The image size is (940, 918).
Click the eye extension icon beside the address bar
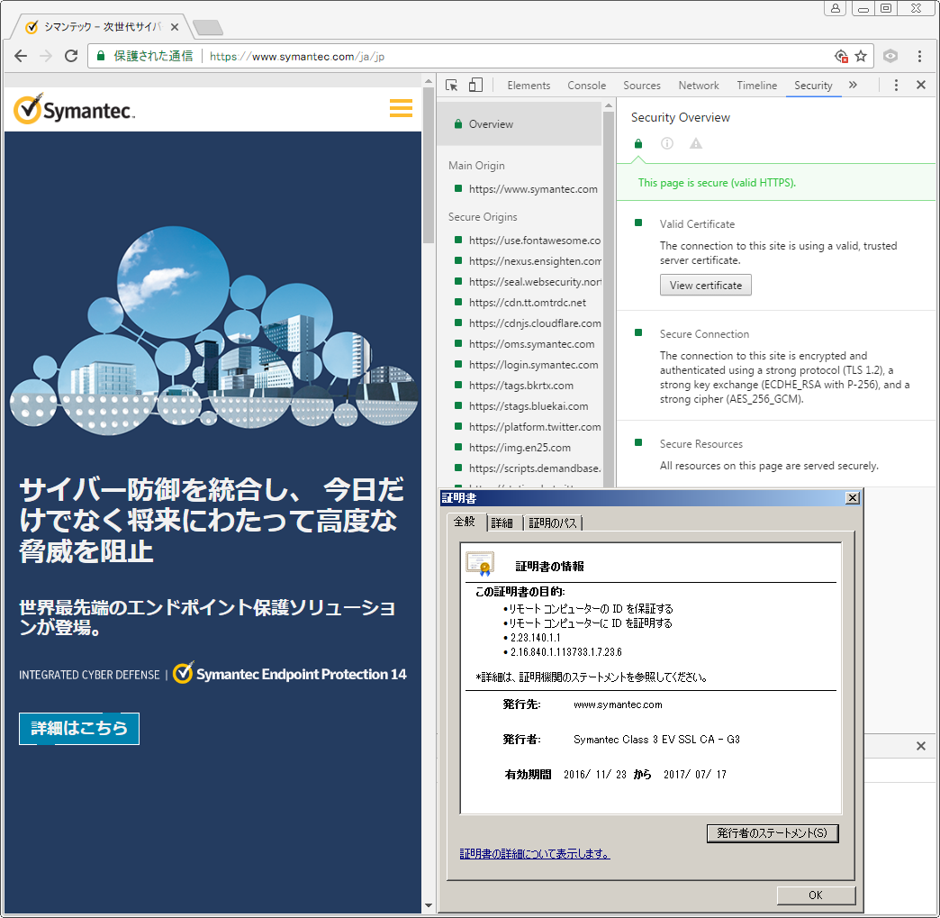(890, 55)
